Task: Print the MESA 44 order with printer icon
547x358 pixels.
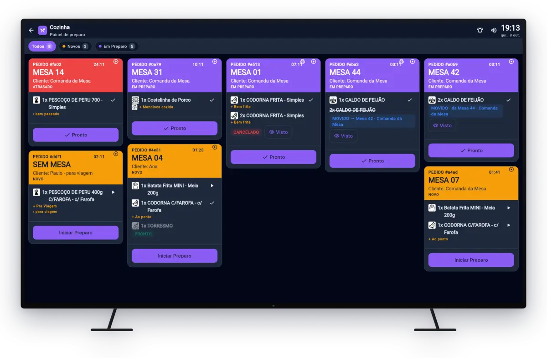Action: coord(402,62)
